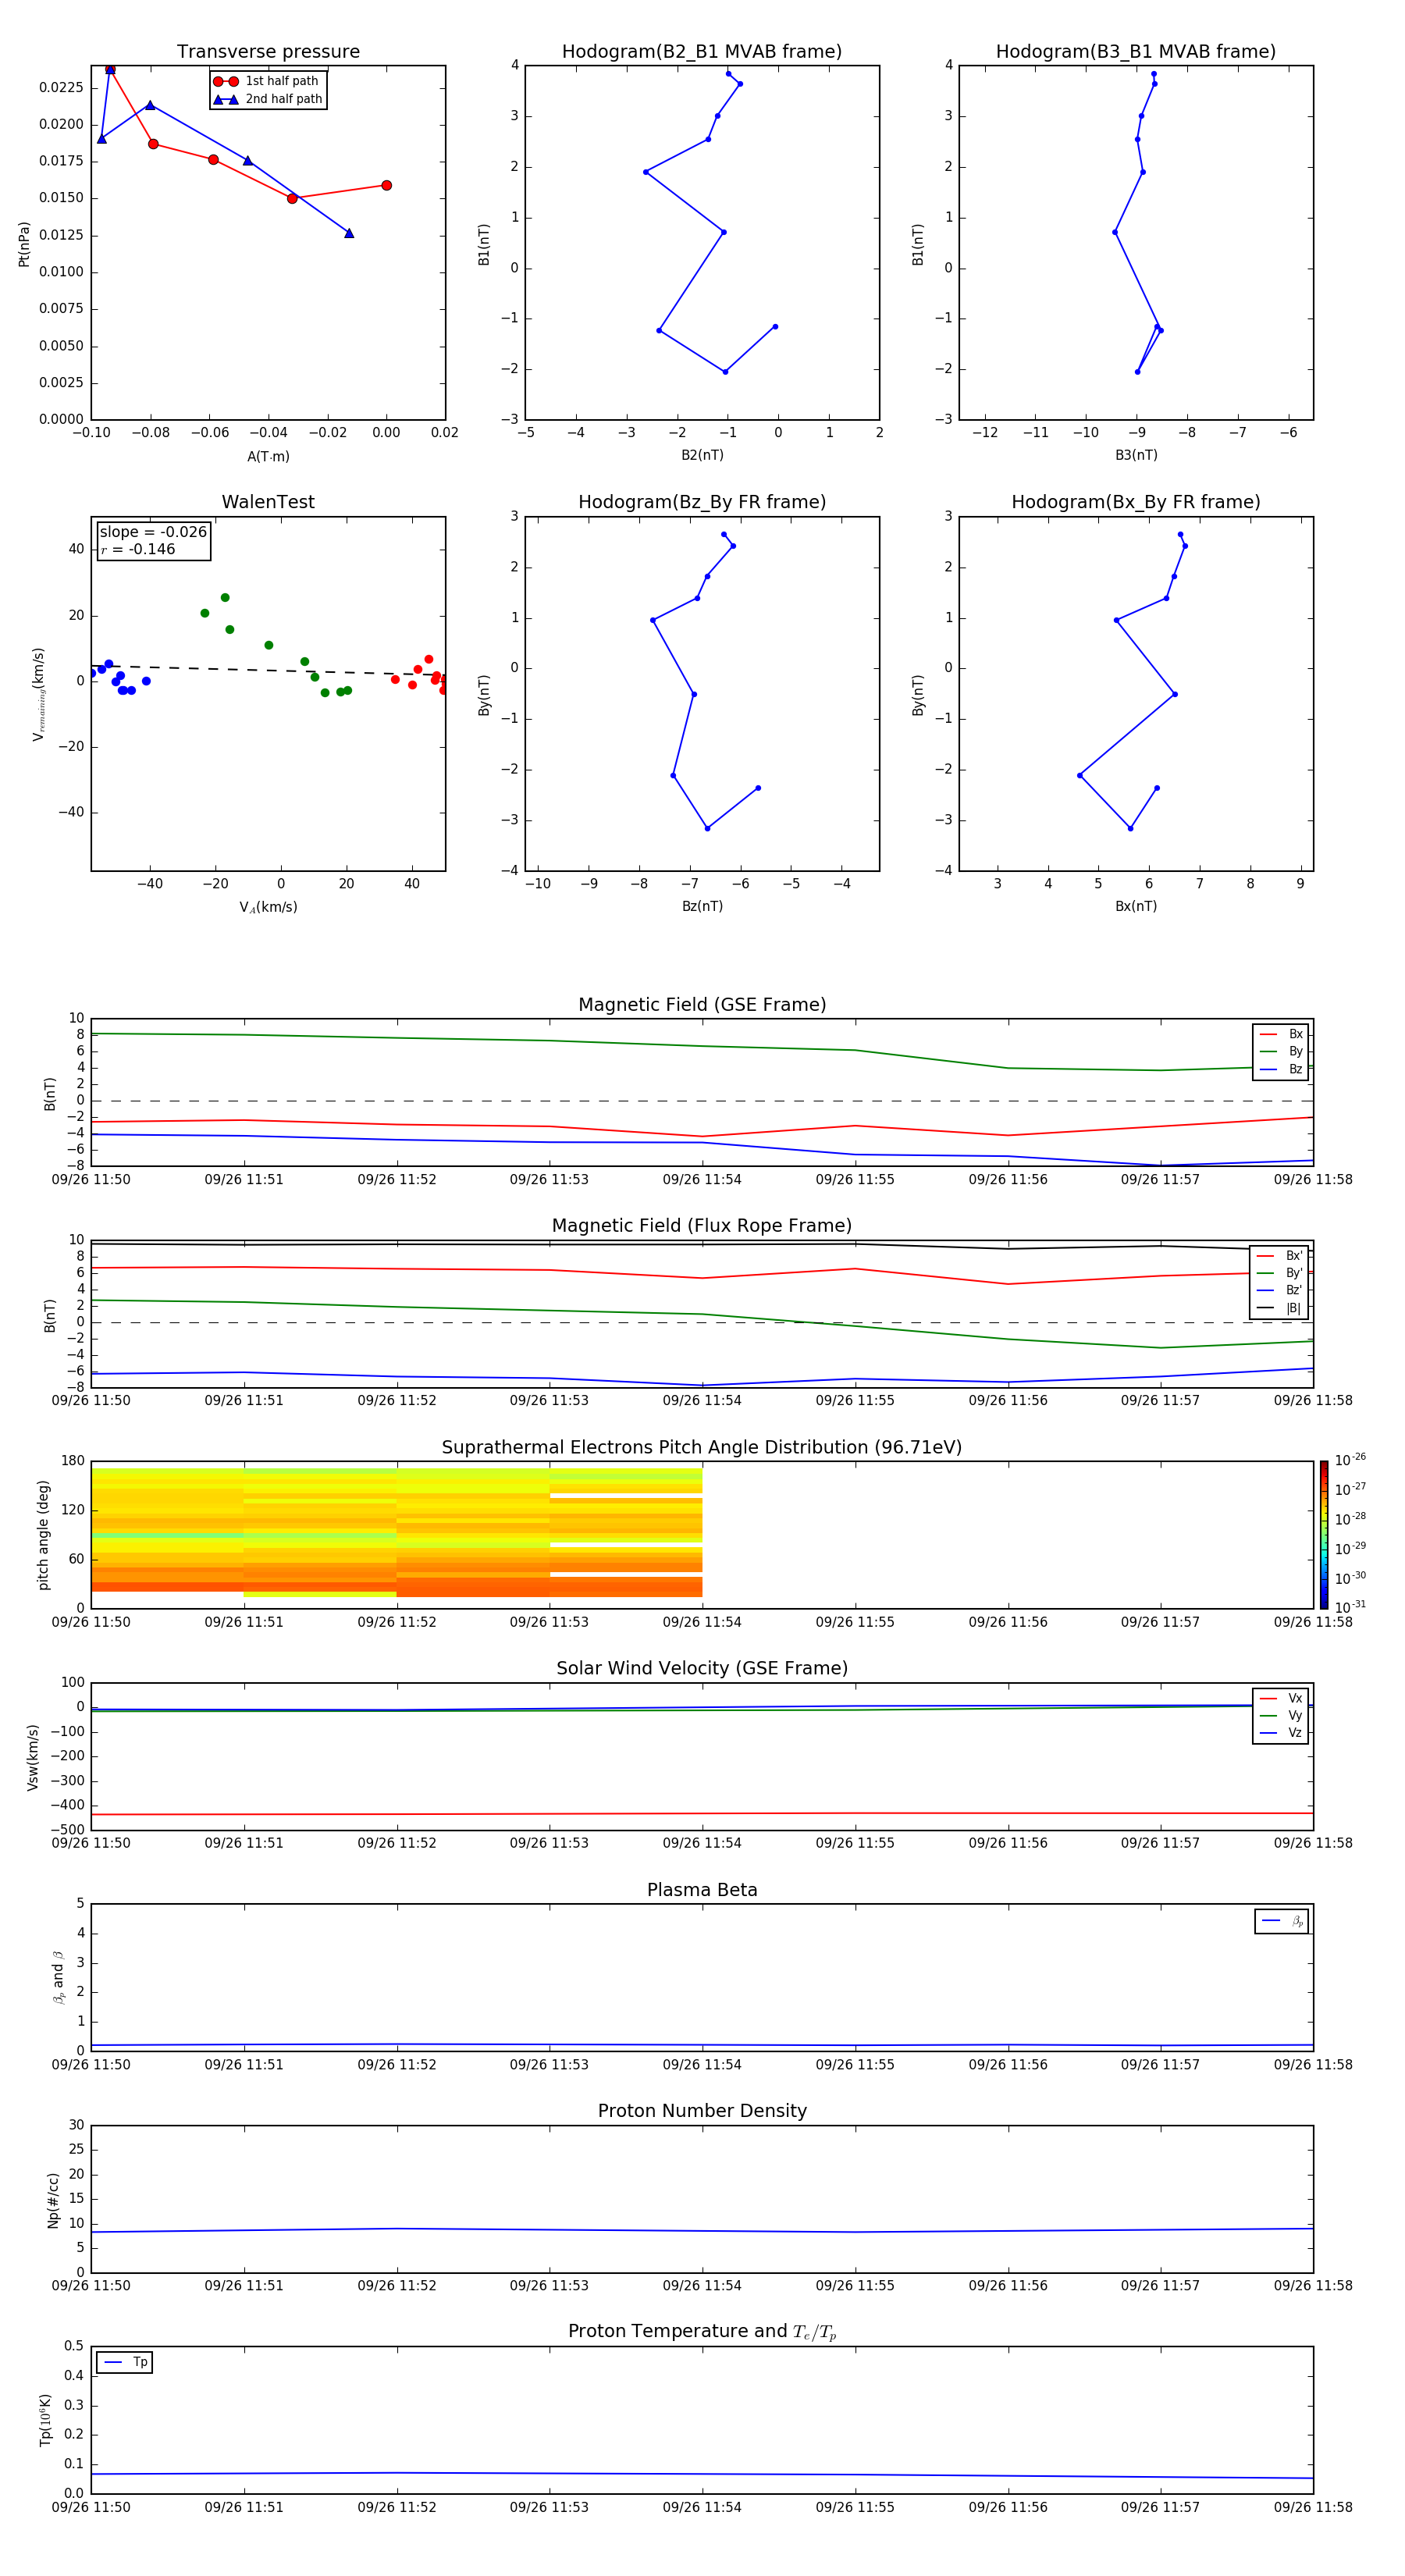Click the first-half path red marker at A=0.00

[x=386, y=185]
